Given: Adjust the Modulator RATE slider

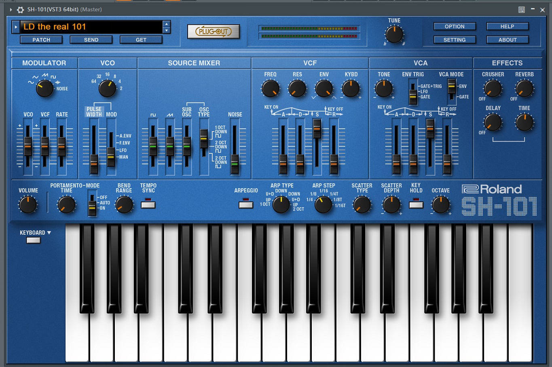Looking at the screenshot, I should (x=61, y=146).
